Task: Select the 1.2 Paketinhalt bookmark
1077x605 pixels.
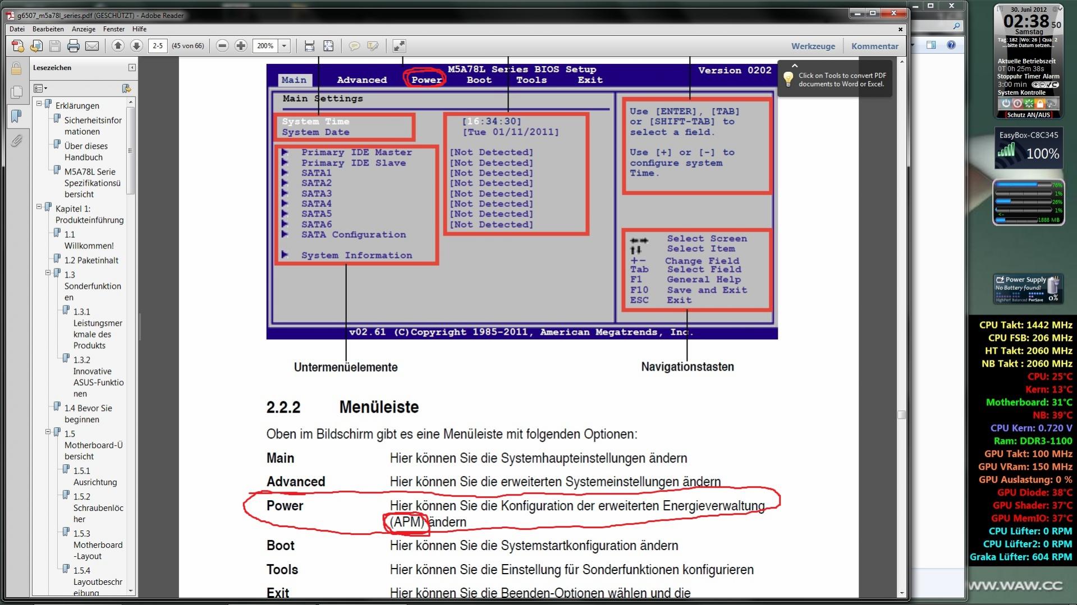Action: 91,260
